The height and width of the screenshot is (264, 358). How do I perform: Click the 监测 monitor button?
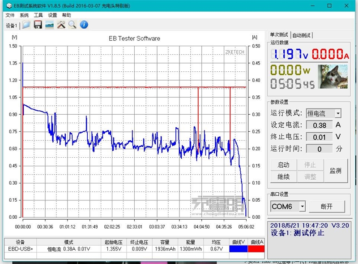pos(336,171)
